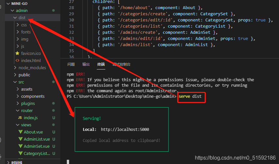Switch to the 输出 output tab
Image resolution: width=279 pixels, height=164 pixels.
[86, 64]
